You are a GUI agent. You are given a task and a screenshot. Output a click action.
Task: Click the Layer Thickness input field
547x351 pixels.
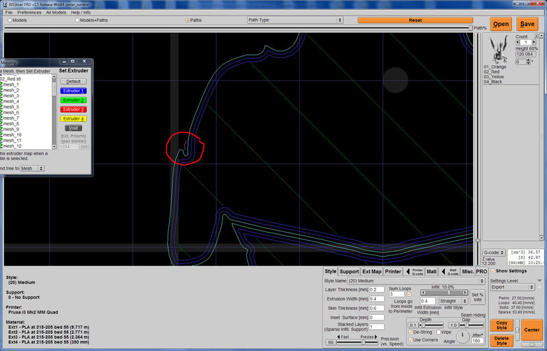[x=377, y=289]
